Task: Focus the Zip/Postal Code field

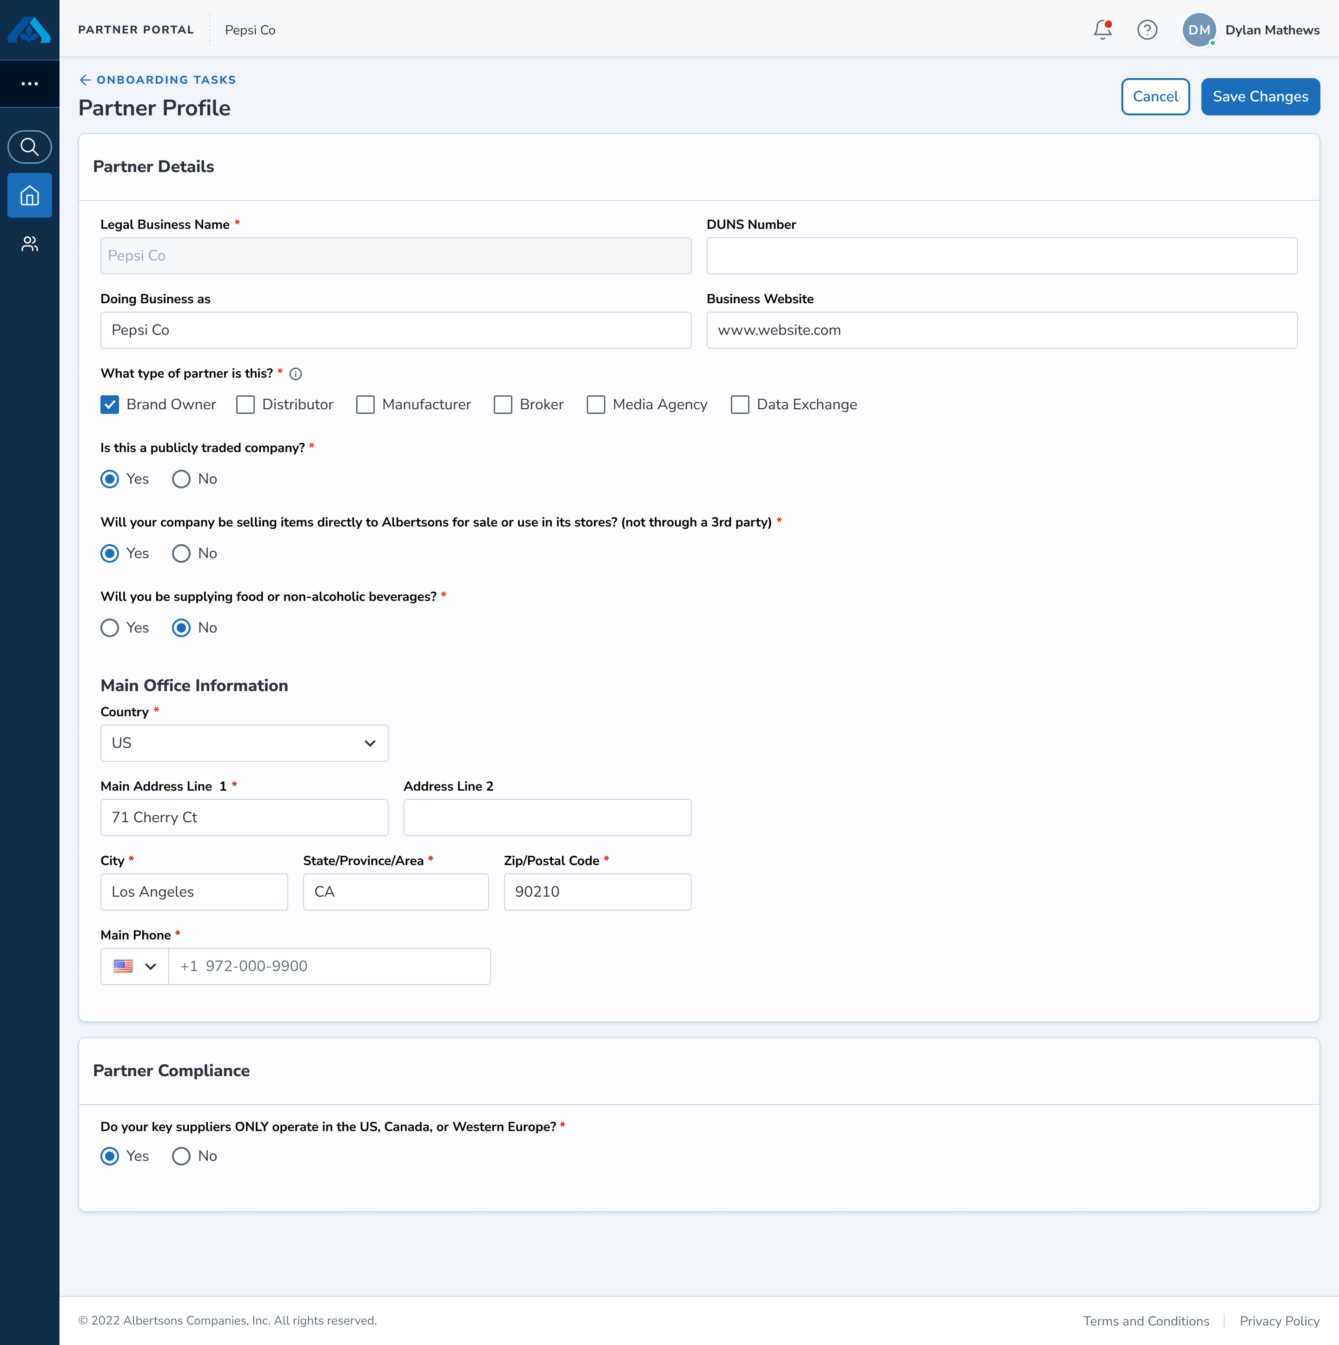Action: click(597, 892)
